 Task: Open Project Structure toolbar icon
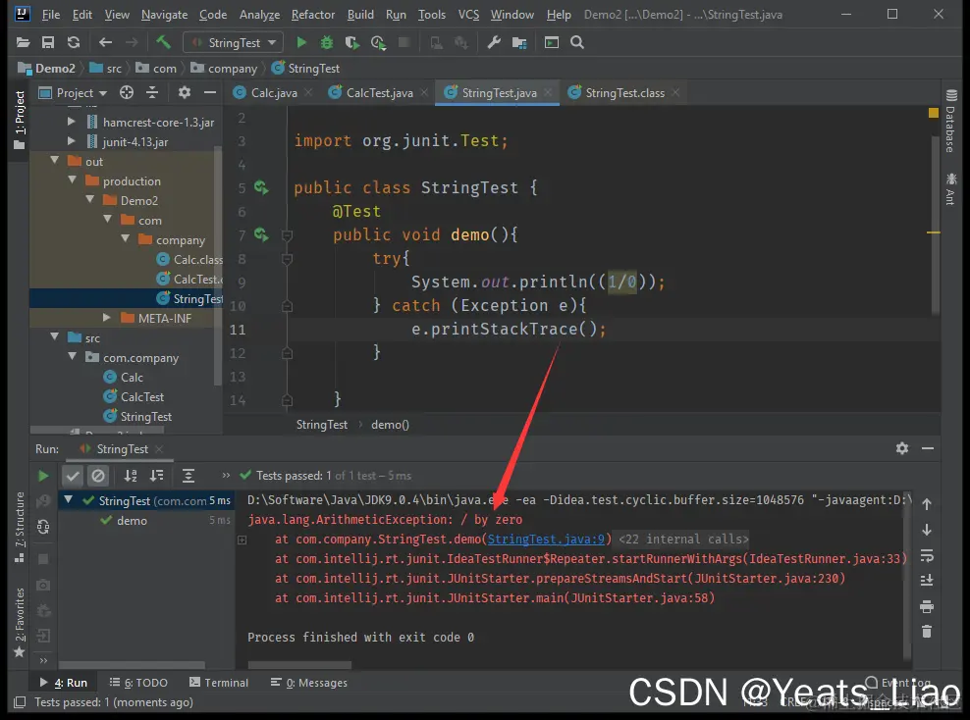coord(519,42)
